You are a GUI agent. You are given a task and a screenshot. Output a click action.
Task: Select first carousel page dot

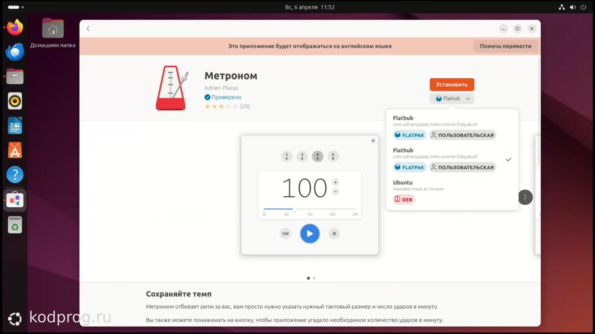click(308, 278)
